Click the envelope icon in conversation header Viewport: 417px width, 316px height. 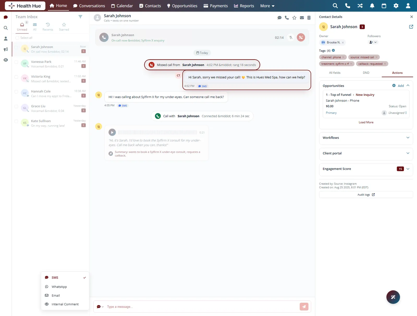coord(302,18)
